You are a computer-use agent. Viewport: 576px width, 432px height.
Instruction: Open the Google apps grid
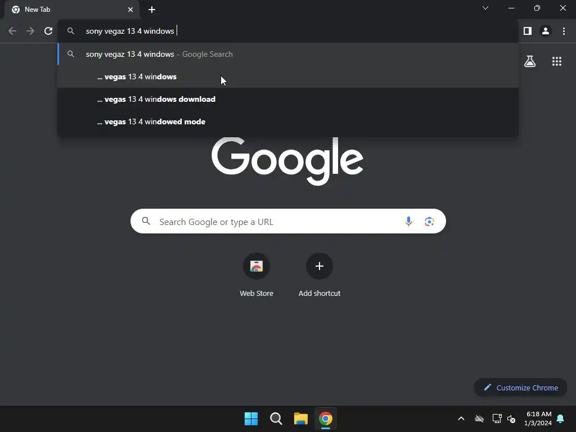pyautogui.click(x=556, y=61)
